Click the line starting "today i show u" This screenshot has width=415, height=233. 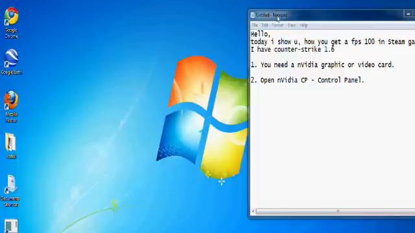[333, 41]
